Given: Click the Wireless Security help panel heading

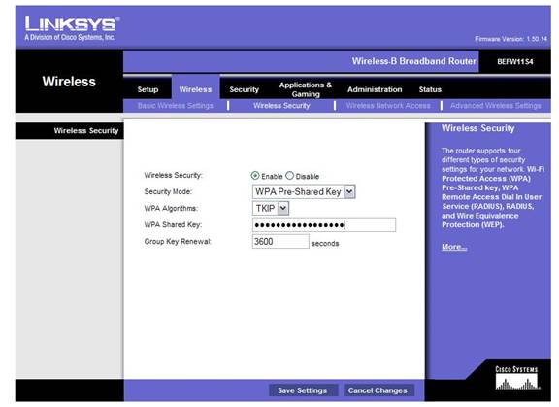Looking at the screenshot, I should (x=478, y=128).
